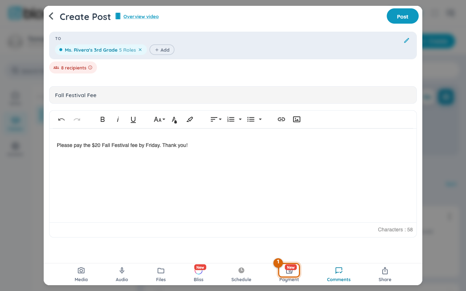The image size is (466, 291).
Task: Toggle bold formatting
Action: pos(103,119)
